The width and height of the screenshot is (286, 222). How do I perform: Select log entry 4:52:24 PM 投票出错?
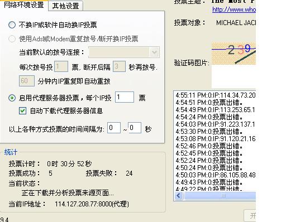(x=209, y=161)
